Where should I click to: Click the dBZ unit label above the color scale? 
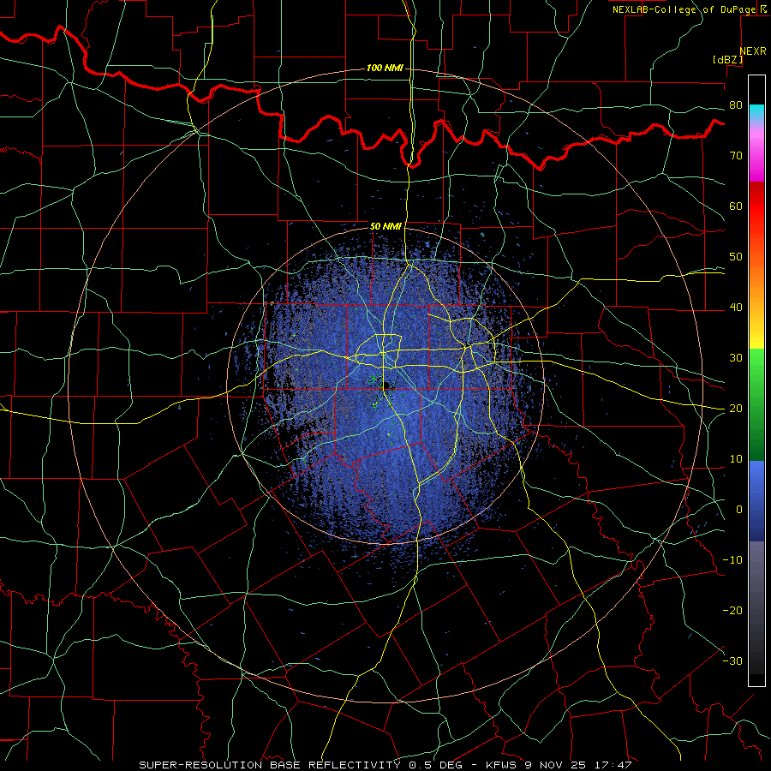tap(727, 59)
